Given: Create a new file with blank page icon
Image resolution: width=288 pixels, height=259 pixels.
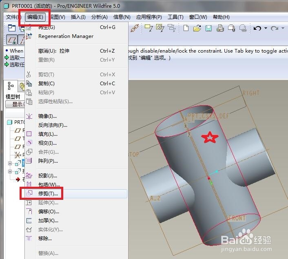Looking at the screenshot, I should click(x=186, y=28).
